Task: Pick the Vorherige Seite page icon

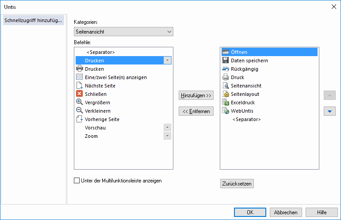Action: coord(79,119)
